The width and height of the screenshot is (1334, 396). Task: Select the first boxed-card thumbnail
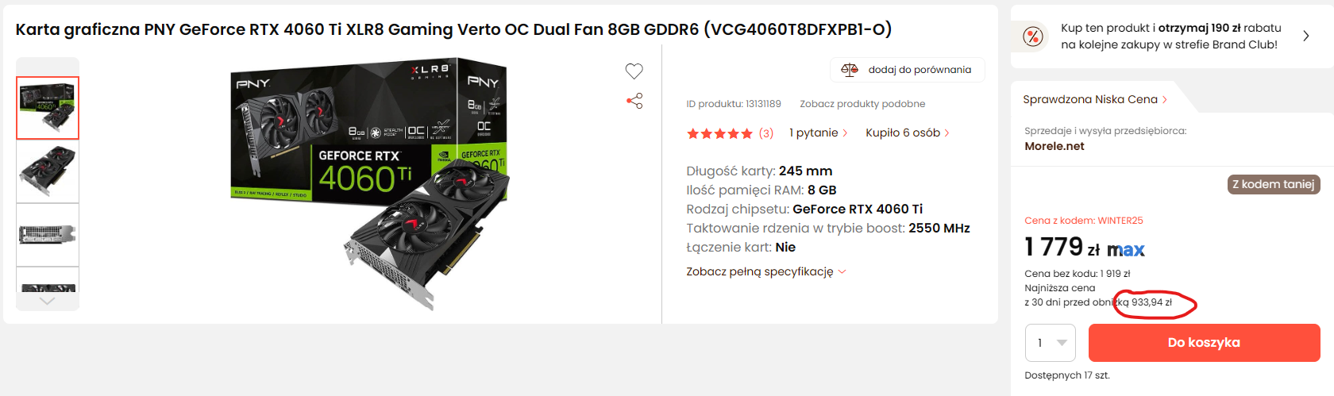pos(48,108)
